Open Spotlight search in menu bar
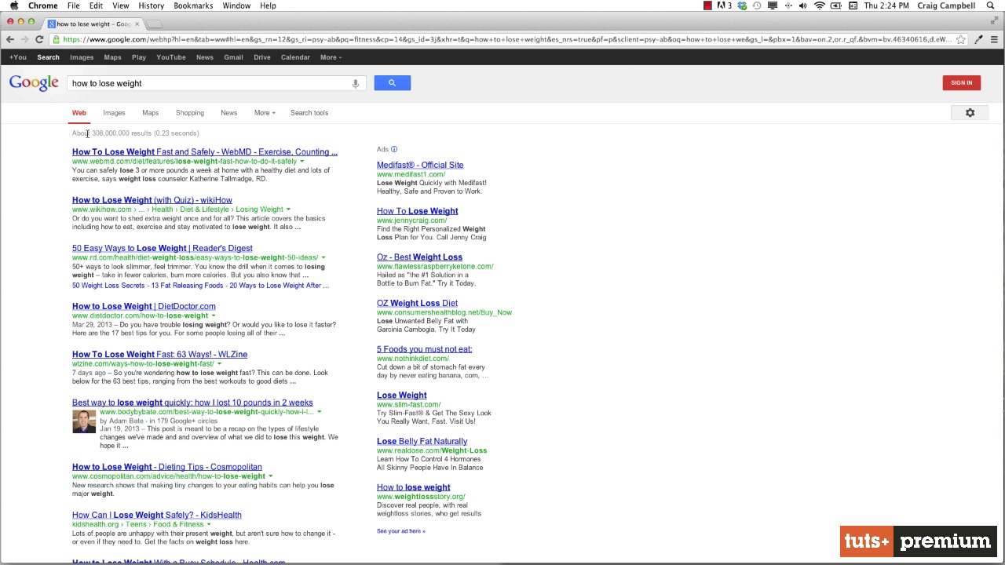 (x=991, y=5)
